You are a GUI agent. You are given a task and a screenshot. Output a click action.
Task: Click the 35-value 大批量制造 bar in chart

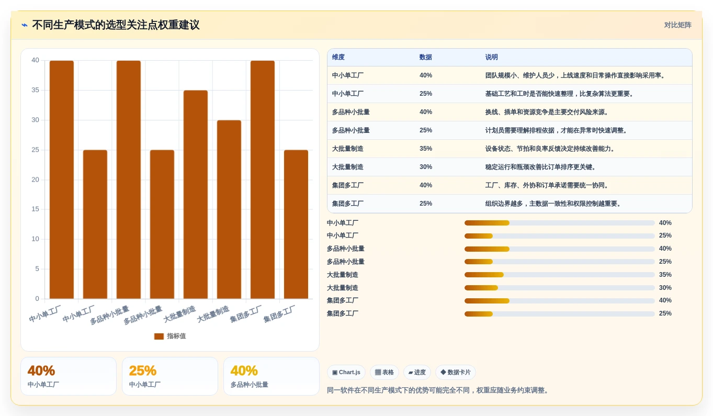pos(196,195)
